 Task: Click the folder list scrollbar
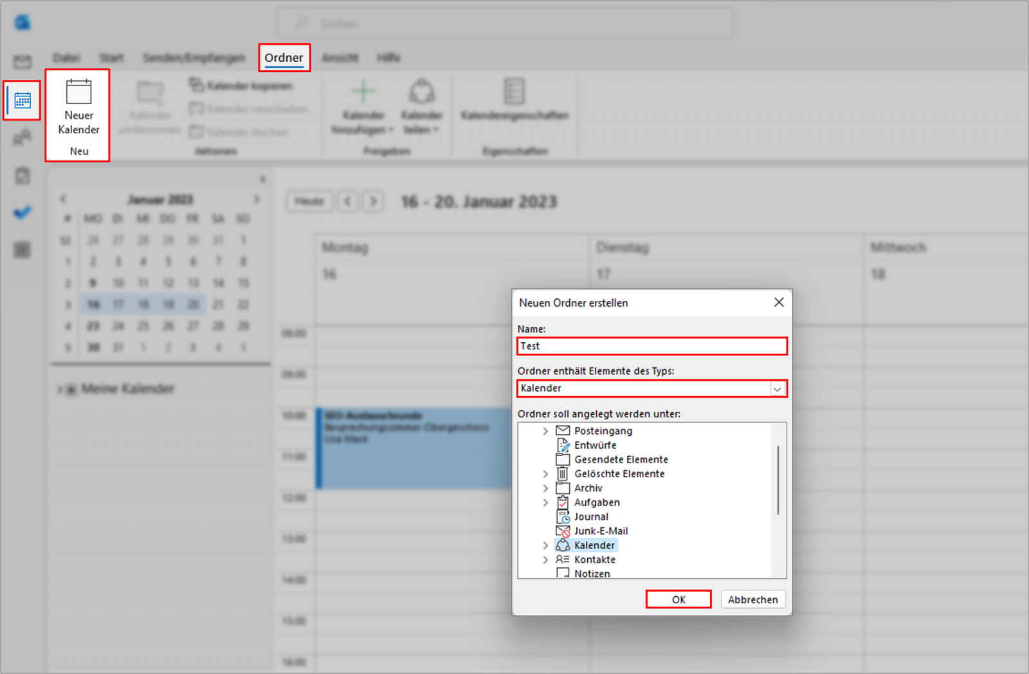778,480
